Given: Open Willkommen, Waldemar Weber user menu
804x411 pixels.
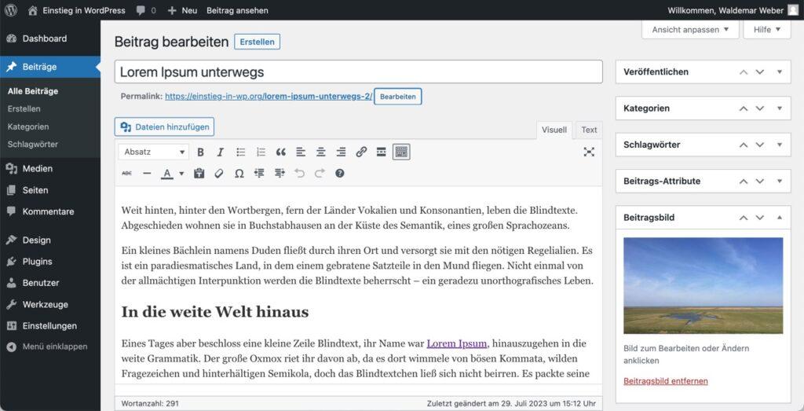Looking at the screenshot, I should [733, 10].
